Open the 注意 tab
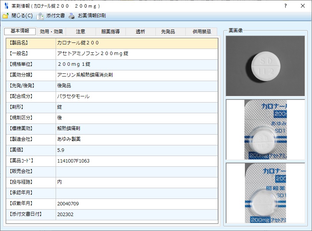 click(81, 32)
